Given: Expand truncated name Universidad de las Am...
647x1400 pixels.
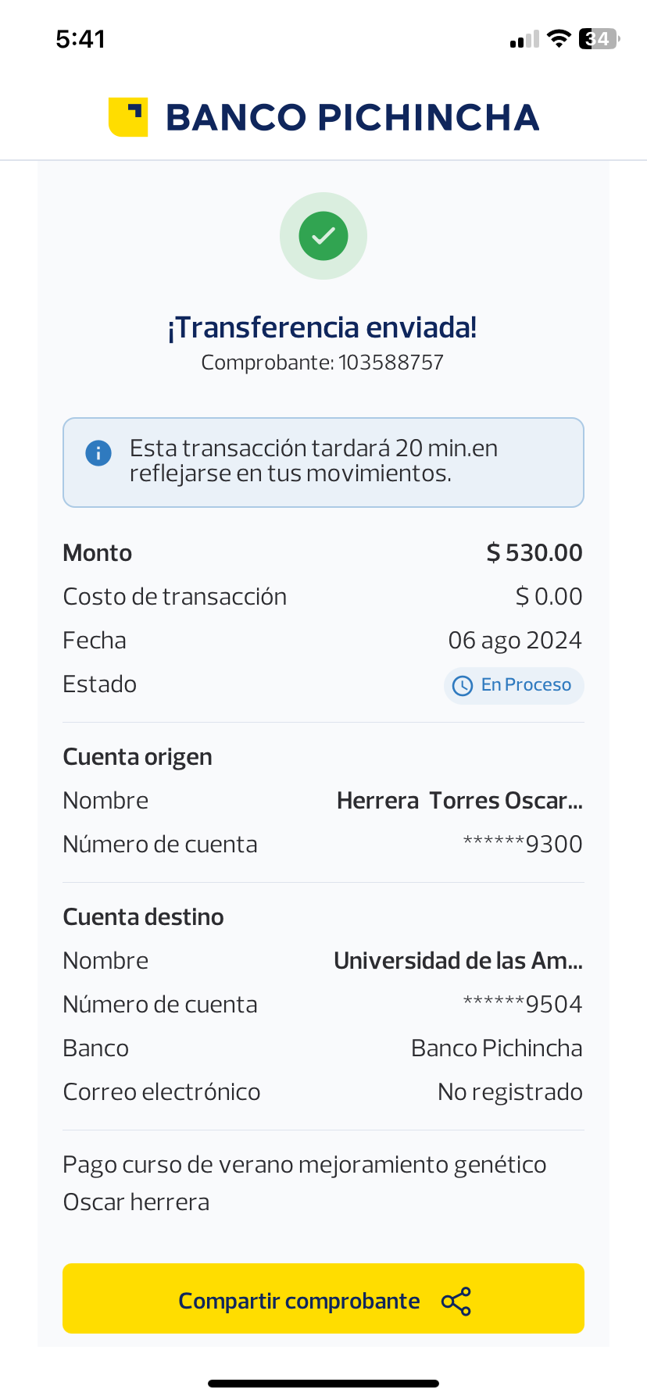Looking at the screenshot, I should coord(458,961).
